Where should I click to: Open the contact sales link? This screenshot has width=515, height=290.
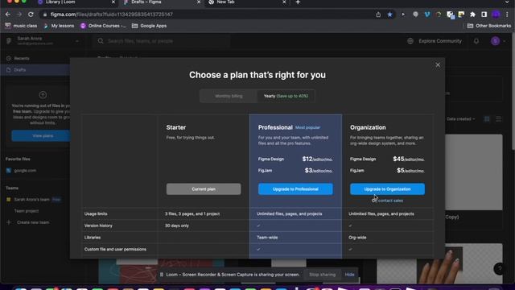pyautogui.click(x=390, y=201)
